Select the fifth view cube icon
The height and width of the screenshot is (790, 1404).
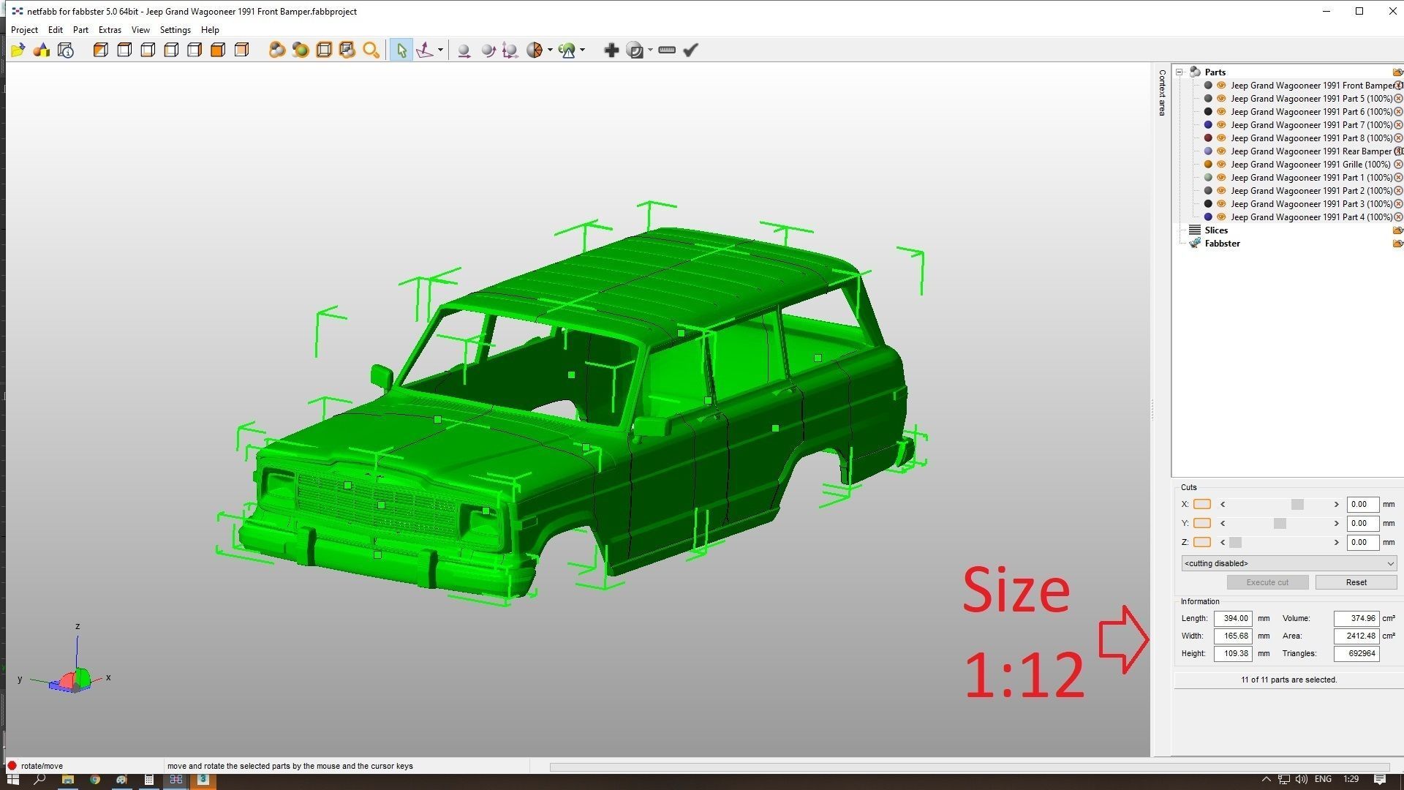pyautogui.click(x=195, y=50)
